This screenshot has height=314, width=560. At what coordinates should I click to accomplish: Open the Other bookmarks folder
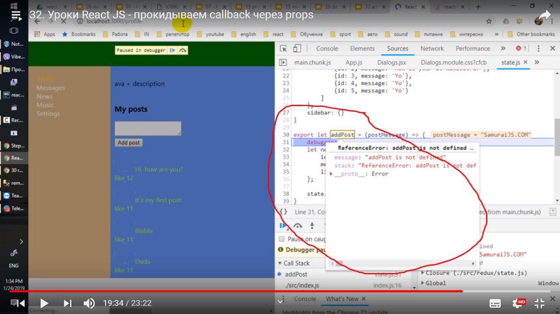[531, 34]
